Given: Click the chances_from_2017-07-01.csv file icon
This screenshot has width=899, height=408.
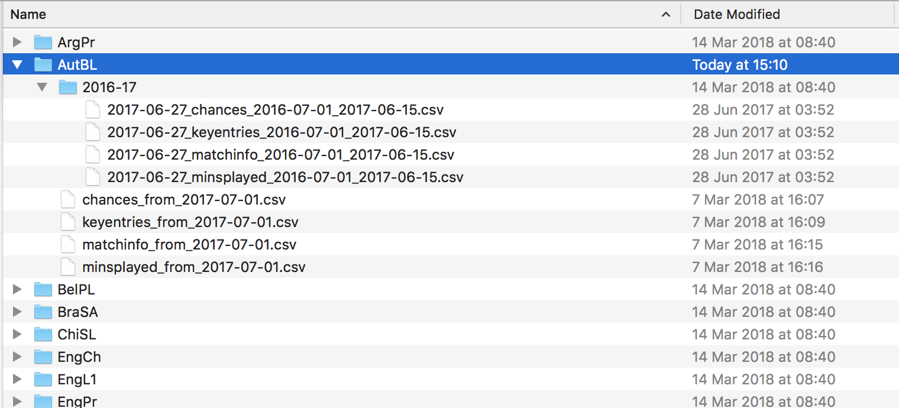Looking at the screenshot, I should (x=69, y=199).
